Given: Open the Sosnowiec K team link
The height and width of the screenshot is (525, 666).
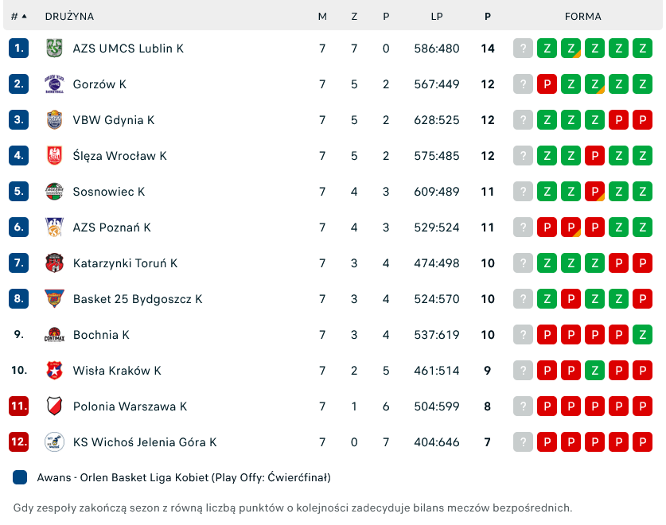Looking at the screenshot, I should (x=108, y=192).
